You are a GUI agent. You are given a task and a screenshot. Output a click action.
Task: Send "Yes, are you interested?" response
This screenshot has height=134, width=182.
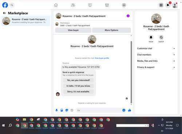[x=78, y=80]
